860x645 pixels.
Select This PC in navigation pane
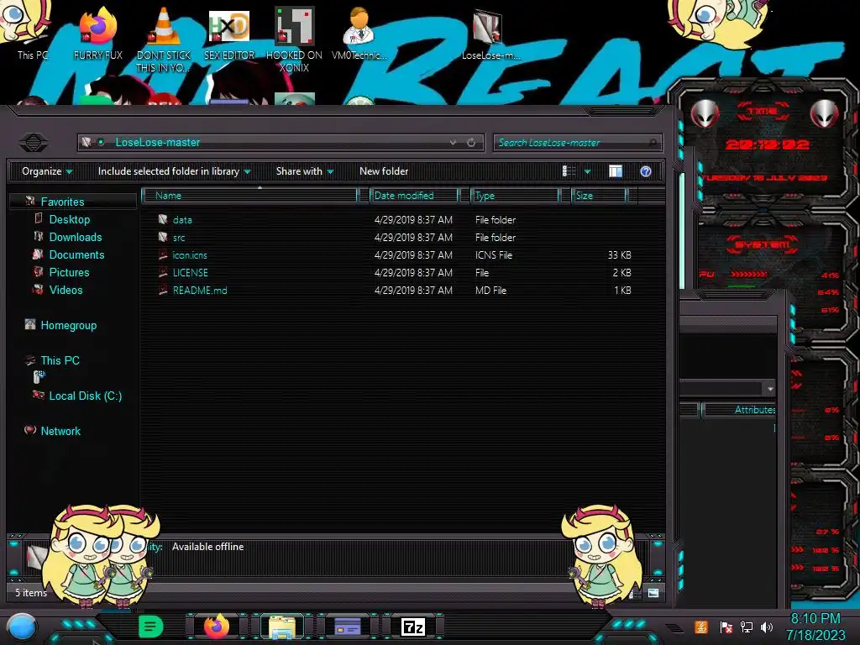tap(60, 360)
